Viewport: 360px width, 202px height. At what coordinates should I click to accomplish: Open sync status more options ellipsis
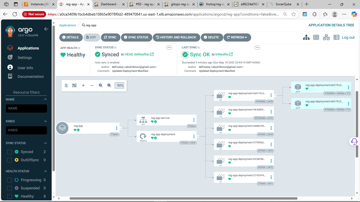click(x=169, y=48)
